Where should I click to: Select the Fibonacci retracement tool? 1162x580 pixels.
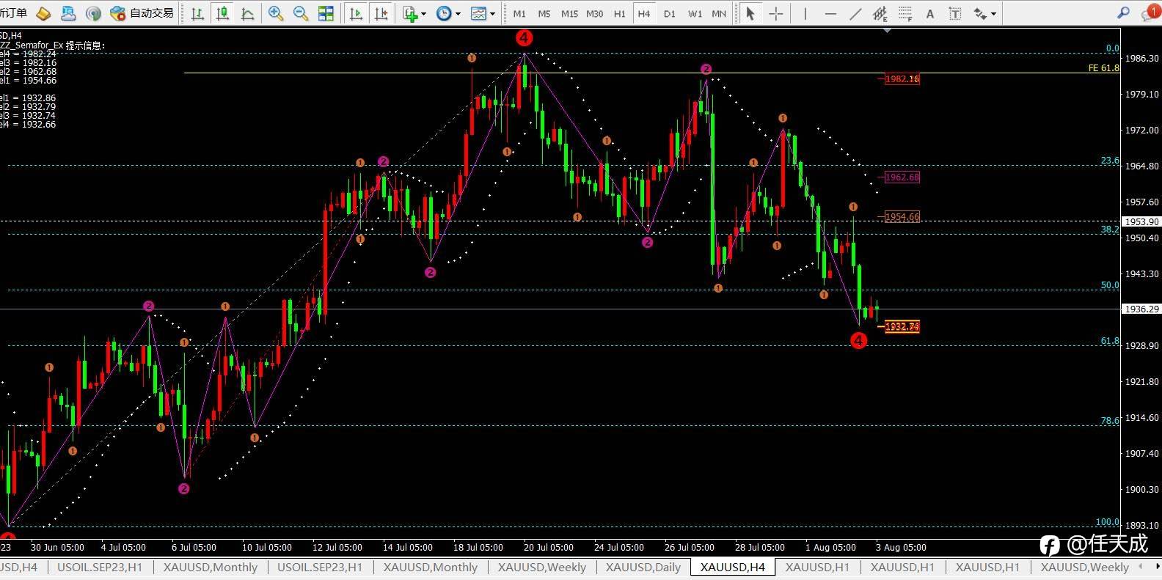[x=905, y=13]
